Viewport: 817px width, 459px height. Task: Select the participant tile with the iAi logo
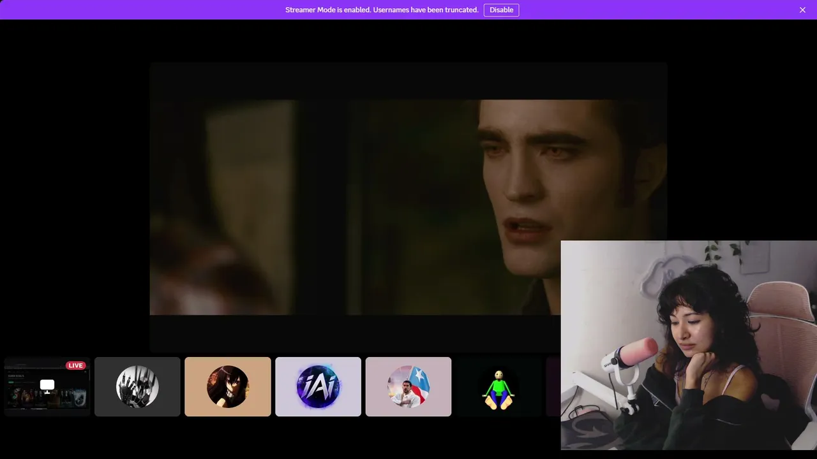(318, 386)
